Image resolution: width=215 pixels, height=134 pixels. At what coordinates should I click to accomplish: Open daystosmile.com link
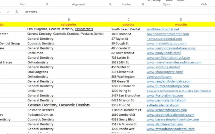tap(159, 77)
